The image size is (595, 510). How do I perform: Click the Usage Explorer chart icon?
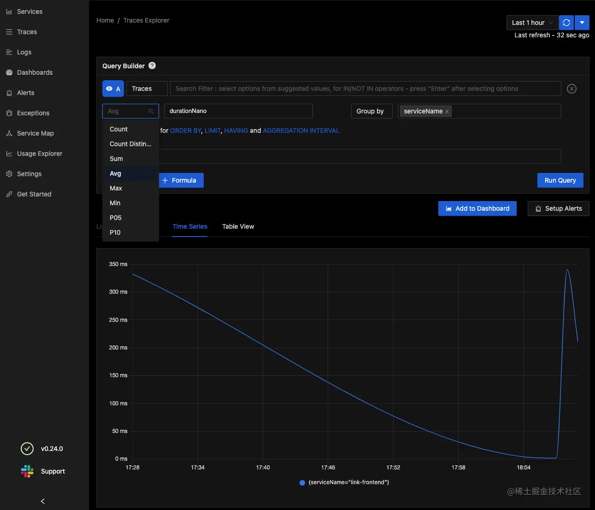click(9, 154)
